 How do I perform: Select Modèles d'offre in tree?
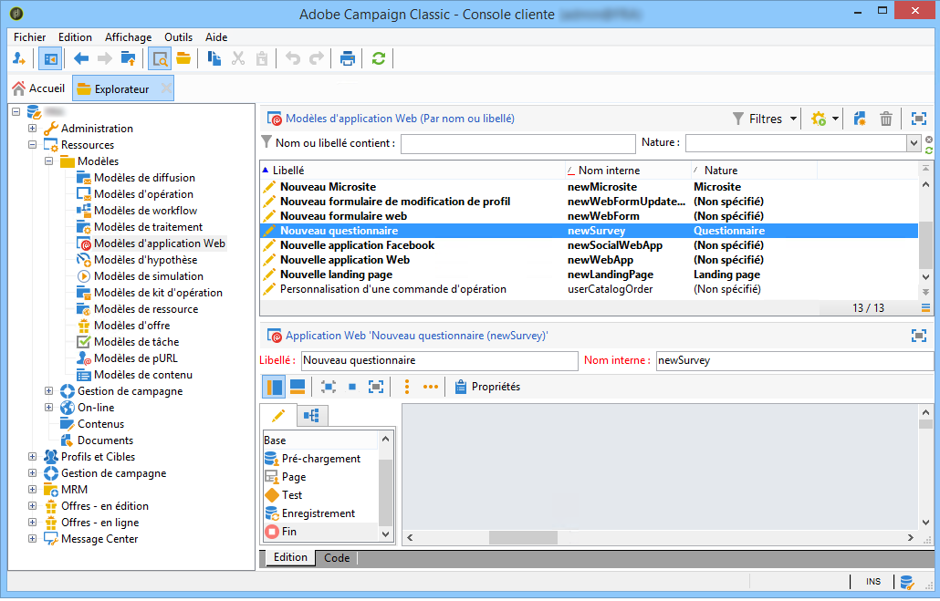tap(132, 326)
